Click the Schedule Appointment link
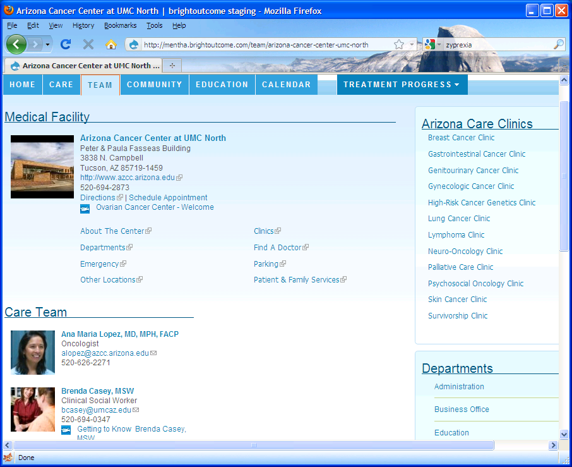The width and height of the screenshot is (572, 467). (168, 198)
